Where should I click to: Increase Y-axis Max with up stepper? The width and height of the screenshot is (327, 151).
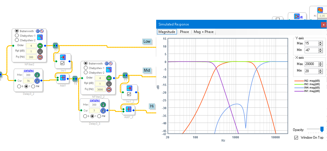pyautogui.click(x=320, y=42)
